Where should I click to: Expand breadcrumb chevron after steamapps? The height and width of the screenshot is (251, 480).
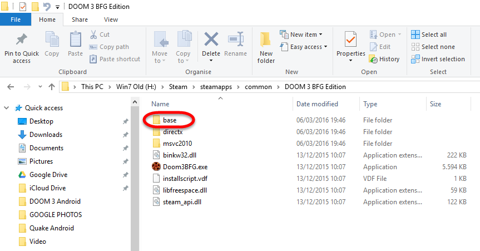[x=238, y=87]
